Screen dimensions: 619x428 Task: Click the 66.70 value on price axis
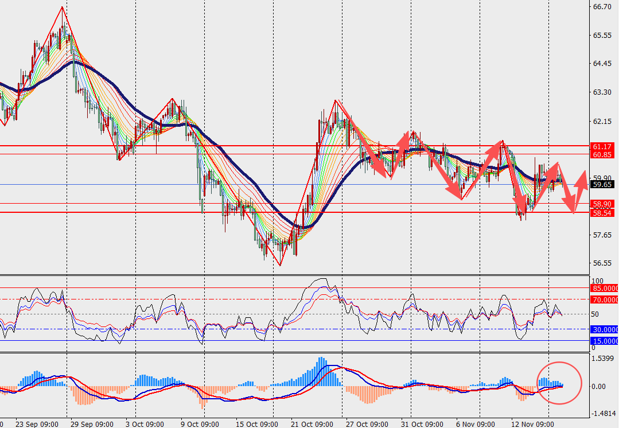(602, 7)
